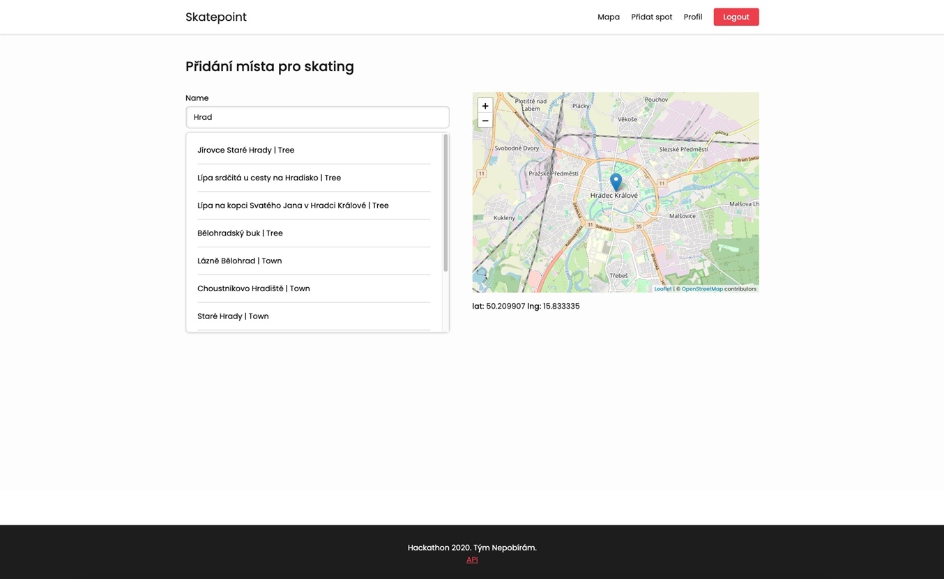Choose Lázně Bělohrad town suggestion
The height and width of the screenshot is (579, 944).
pos(239,261)
